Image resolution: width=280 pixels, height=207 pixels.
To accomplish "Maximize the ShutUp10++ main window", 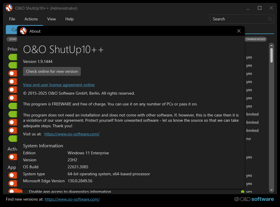I will (x=260, y=8).
